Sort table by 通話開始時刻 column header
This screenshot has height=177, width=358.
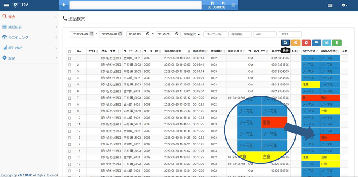173,51
